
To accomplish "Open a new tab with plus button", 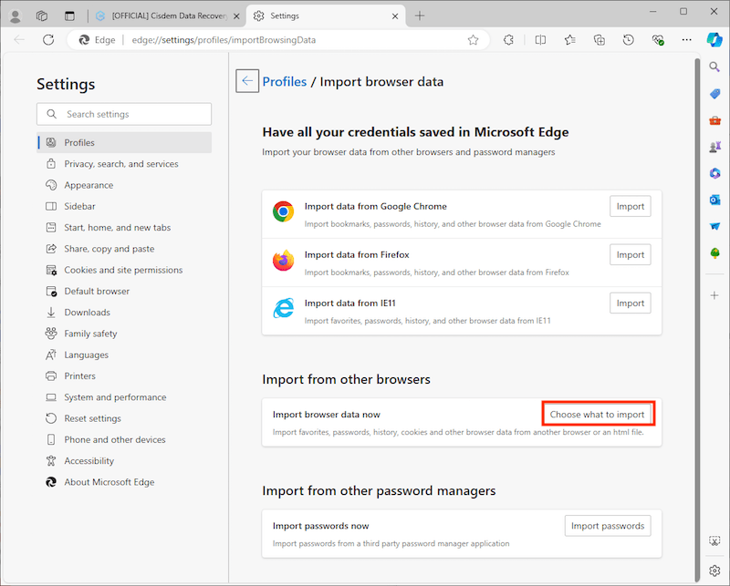I will [420, 15].
